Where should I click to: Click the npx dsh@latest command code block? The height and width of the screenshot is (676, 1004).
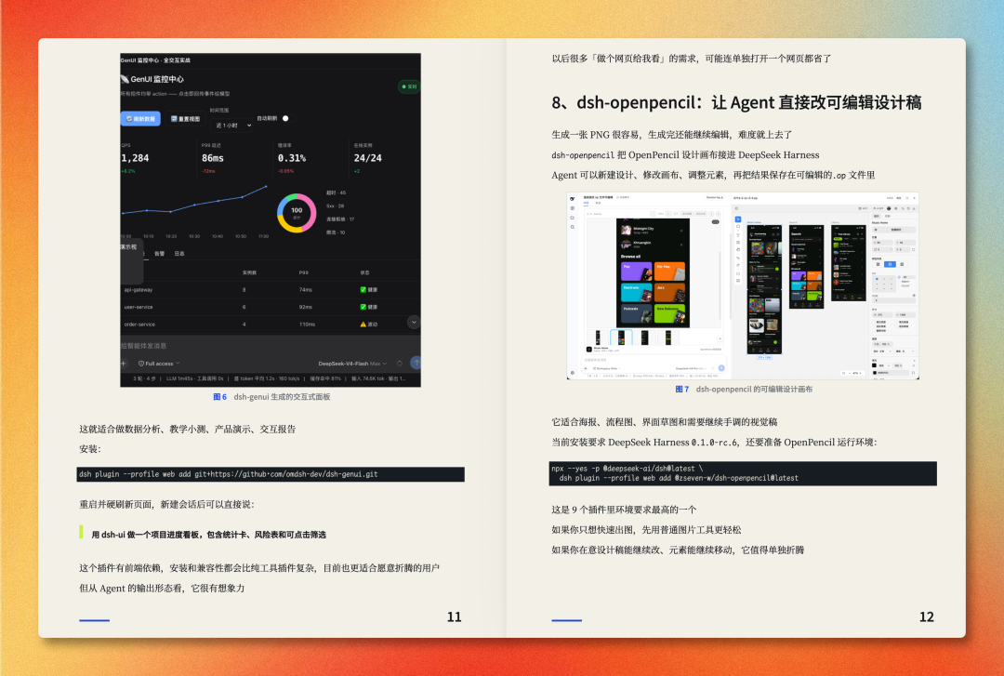[743, 473]
